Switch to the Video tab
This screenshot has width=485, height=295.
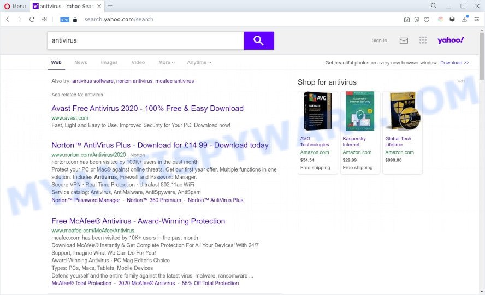[138, 62]
